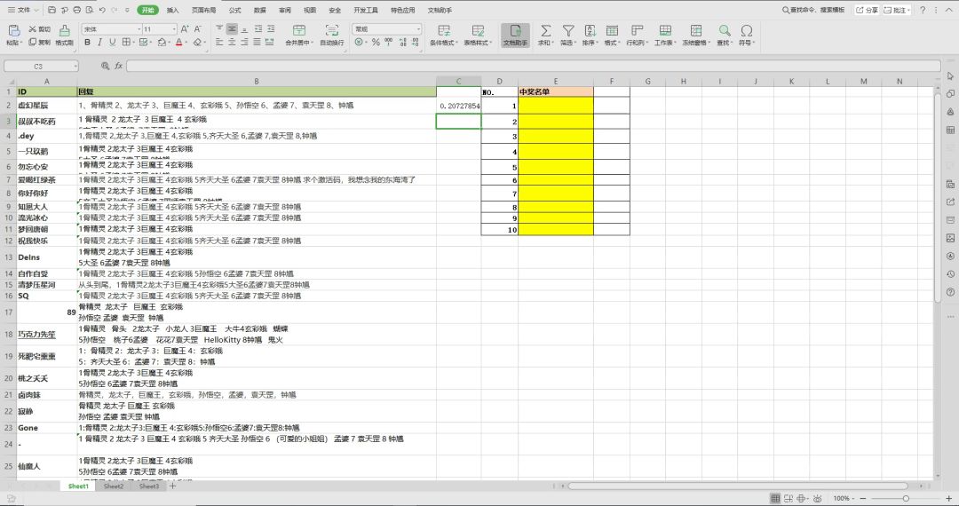The width and height of the screenshot is (959, 506).
Task: Click the 冻结窗格 freeze panes icon
Action: pyautogui.click(x=696, y=35)
